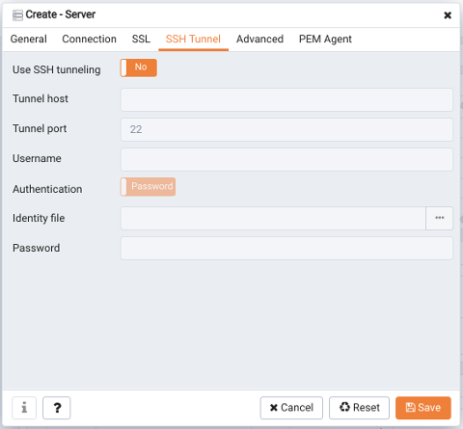Toggle Authentication Password switch
This screenshot has width=463, height=429.
click(x=148, y=187)
